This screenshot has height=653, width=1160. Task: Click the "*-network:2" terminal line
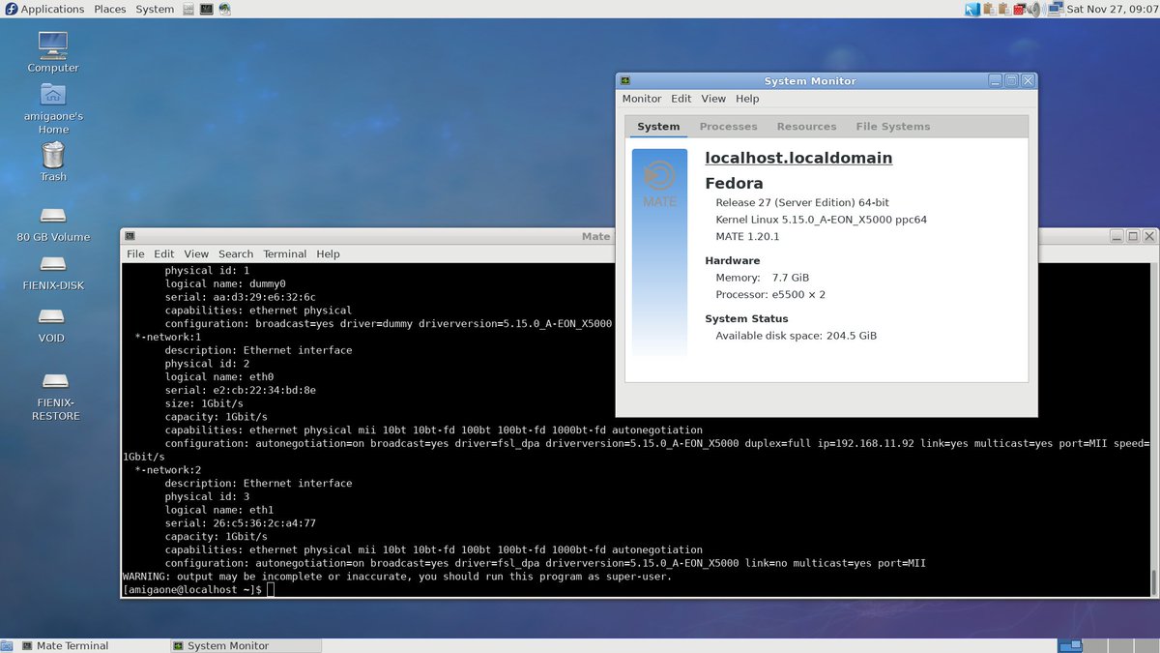point(167,469)
